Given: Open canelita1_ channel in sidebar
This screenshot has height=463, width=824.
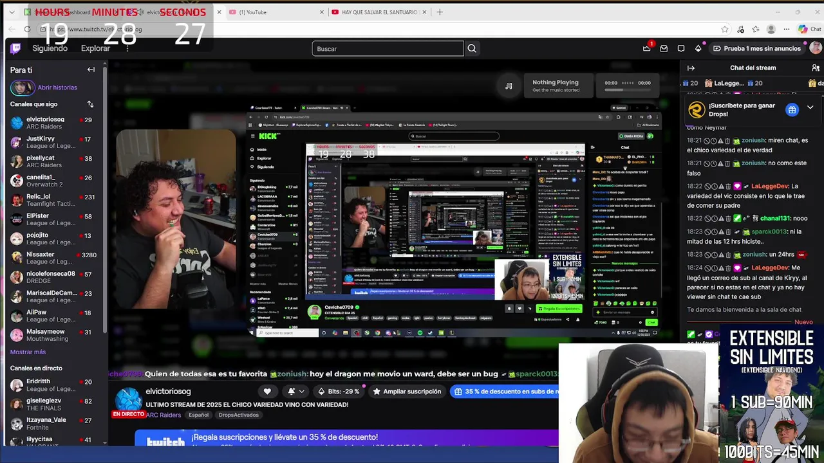Looking at the screenshot, I should tap(53, 181).
